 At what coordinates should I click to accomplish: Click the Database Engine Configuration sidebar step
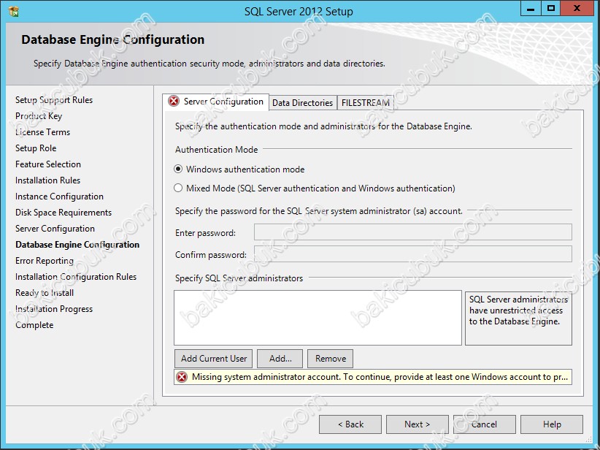coord(77,245)
